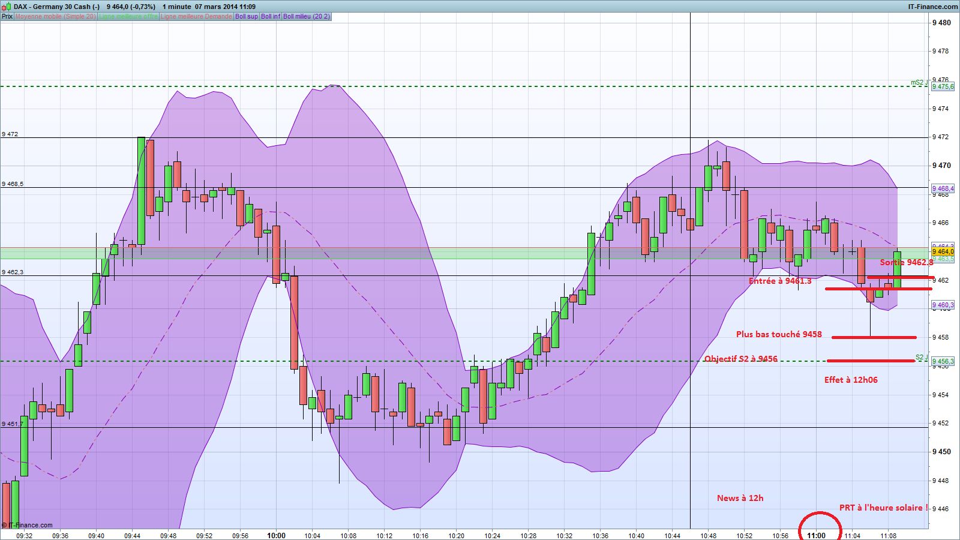The height and width of the screenshot is (540, 960).
Task: Click the 9 470 price scale label
Action: point(941,166)
